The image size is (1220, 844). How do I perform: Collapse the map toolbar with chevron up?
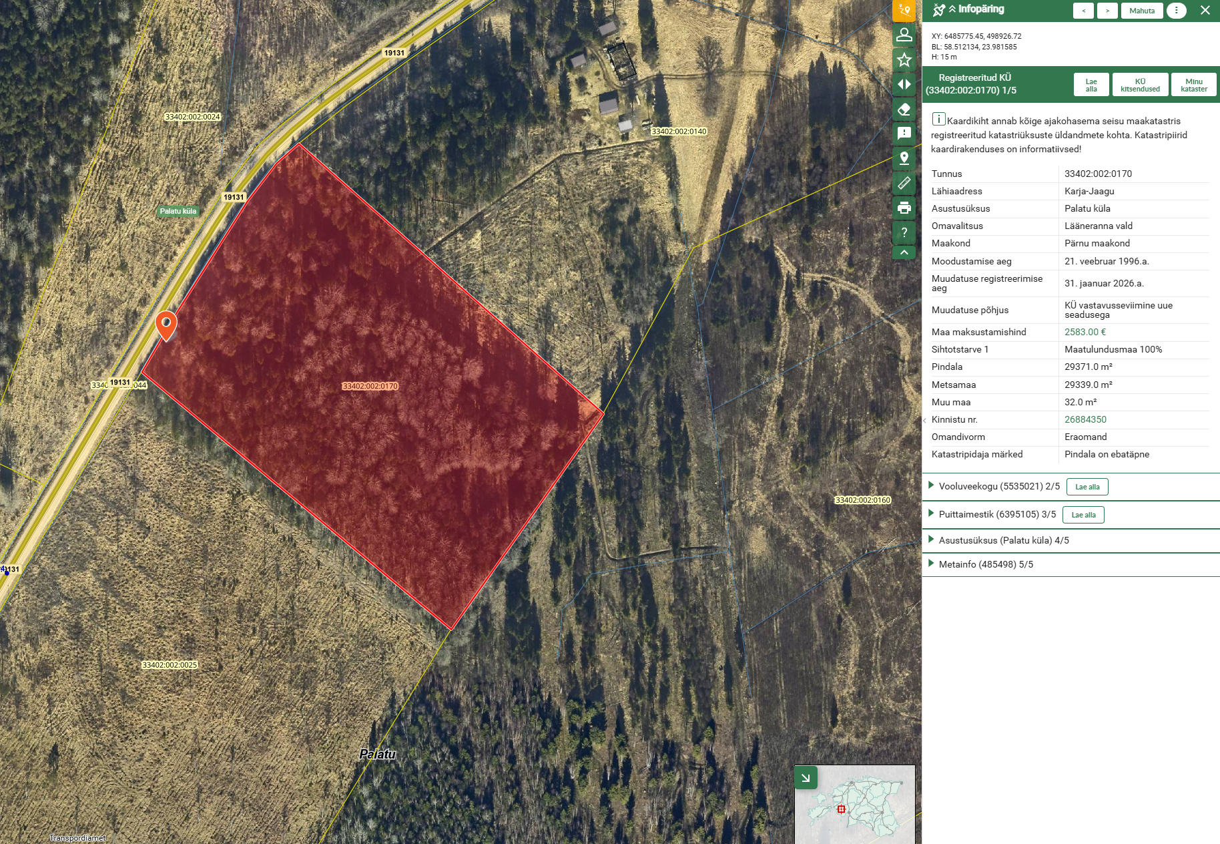click(904, 252)
